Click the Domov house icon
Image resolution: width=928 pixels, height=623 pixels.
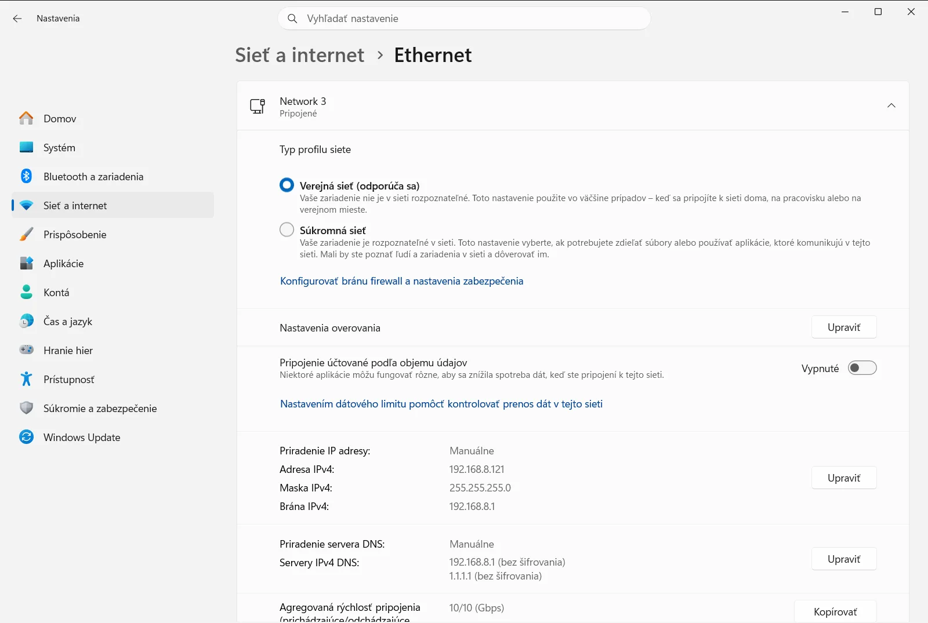[26, 118]
